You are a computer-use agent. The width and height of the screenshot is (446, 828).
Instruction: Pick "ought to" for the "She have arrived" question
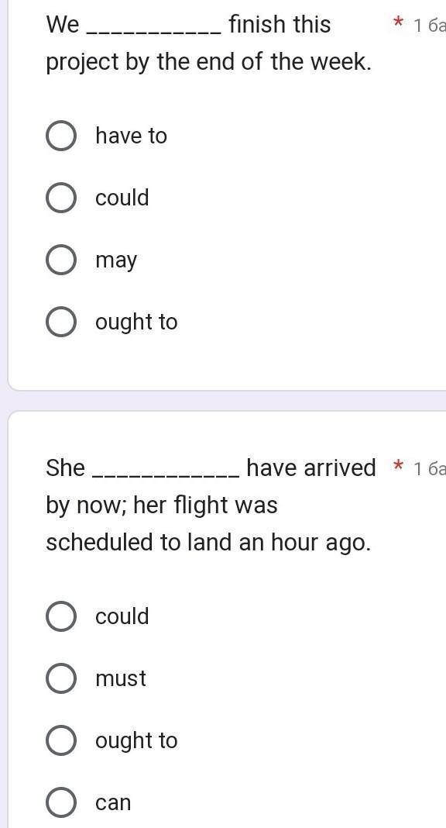click(x=61, y=740)
